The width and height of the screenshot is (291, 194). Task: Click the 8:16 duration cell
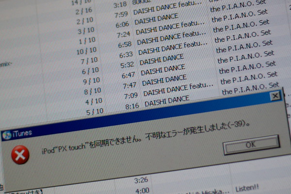coord(132,106)
